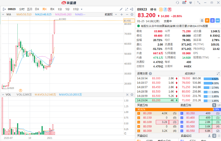Viewport: 221px width, 141px height.
Task: Open the skin theme shirt icon
Action: coord(191,3)
